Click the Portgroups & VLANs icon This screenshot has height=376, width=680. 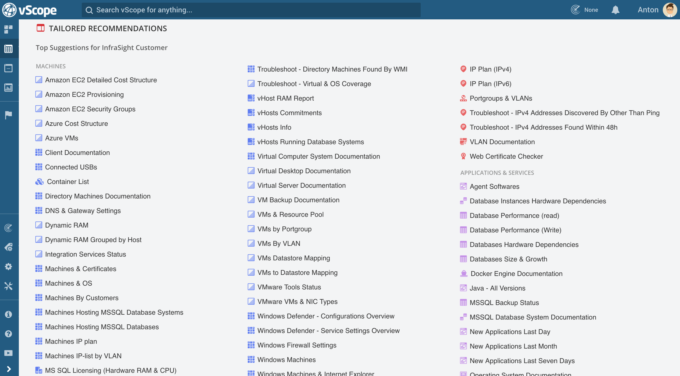coord(463,98)
